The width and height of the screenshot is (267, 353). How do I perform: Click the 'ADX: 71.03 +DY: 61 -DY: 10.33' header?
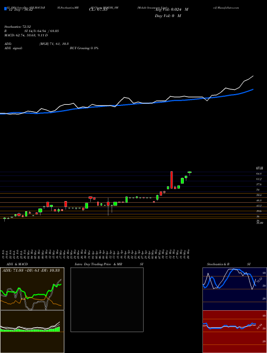31,271
